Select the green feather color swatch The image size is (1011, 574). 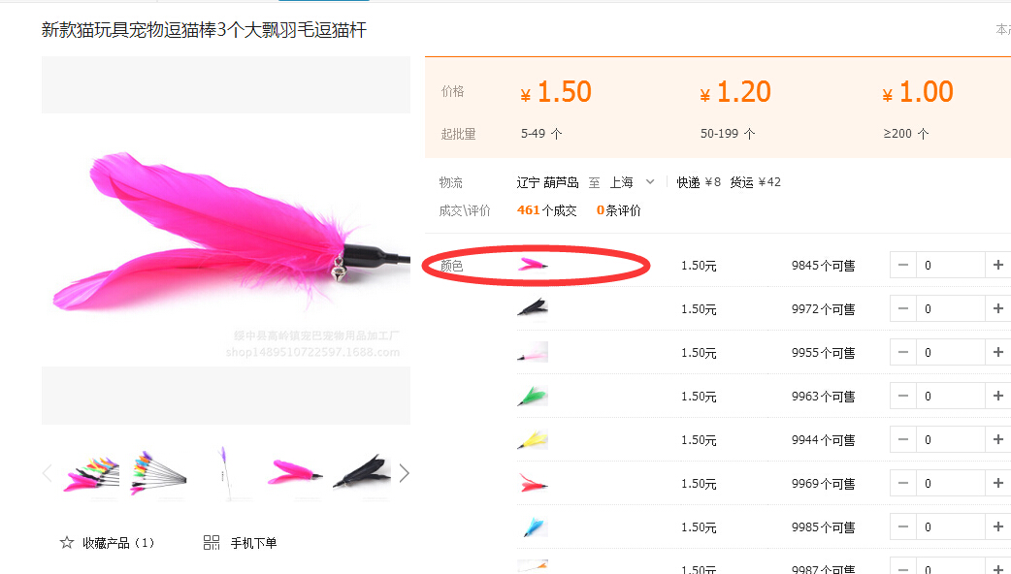(x=533, y=396)
